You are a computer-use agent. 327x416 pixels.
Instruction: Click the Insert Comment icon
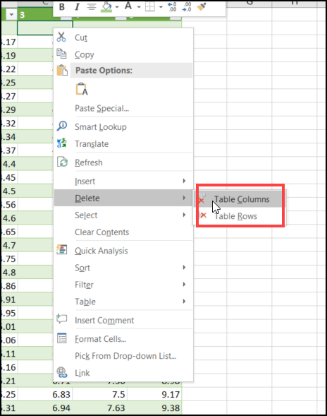(62, 319)
